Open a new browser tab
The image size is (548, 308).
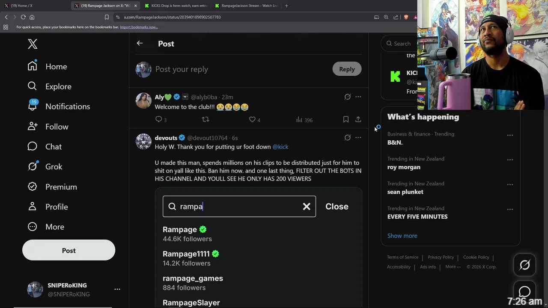(286, 6)
